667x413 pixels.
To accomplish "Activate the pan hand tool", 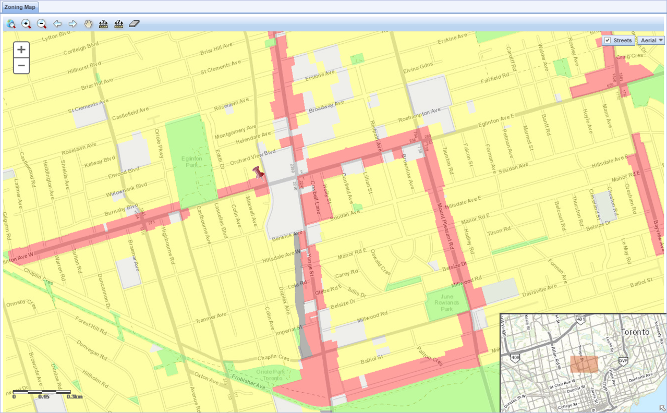I will click(88, 23).
